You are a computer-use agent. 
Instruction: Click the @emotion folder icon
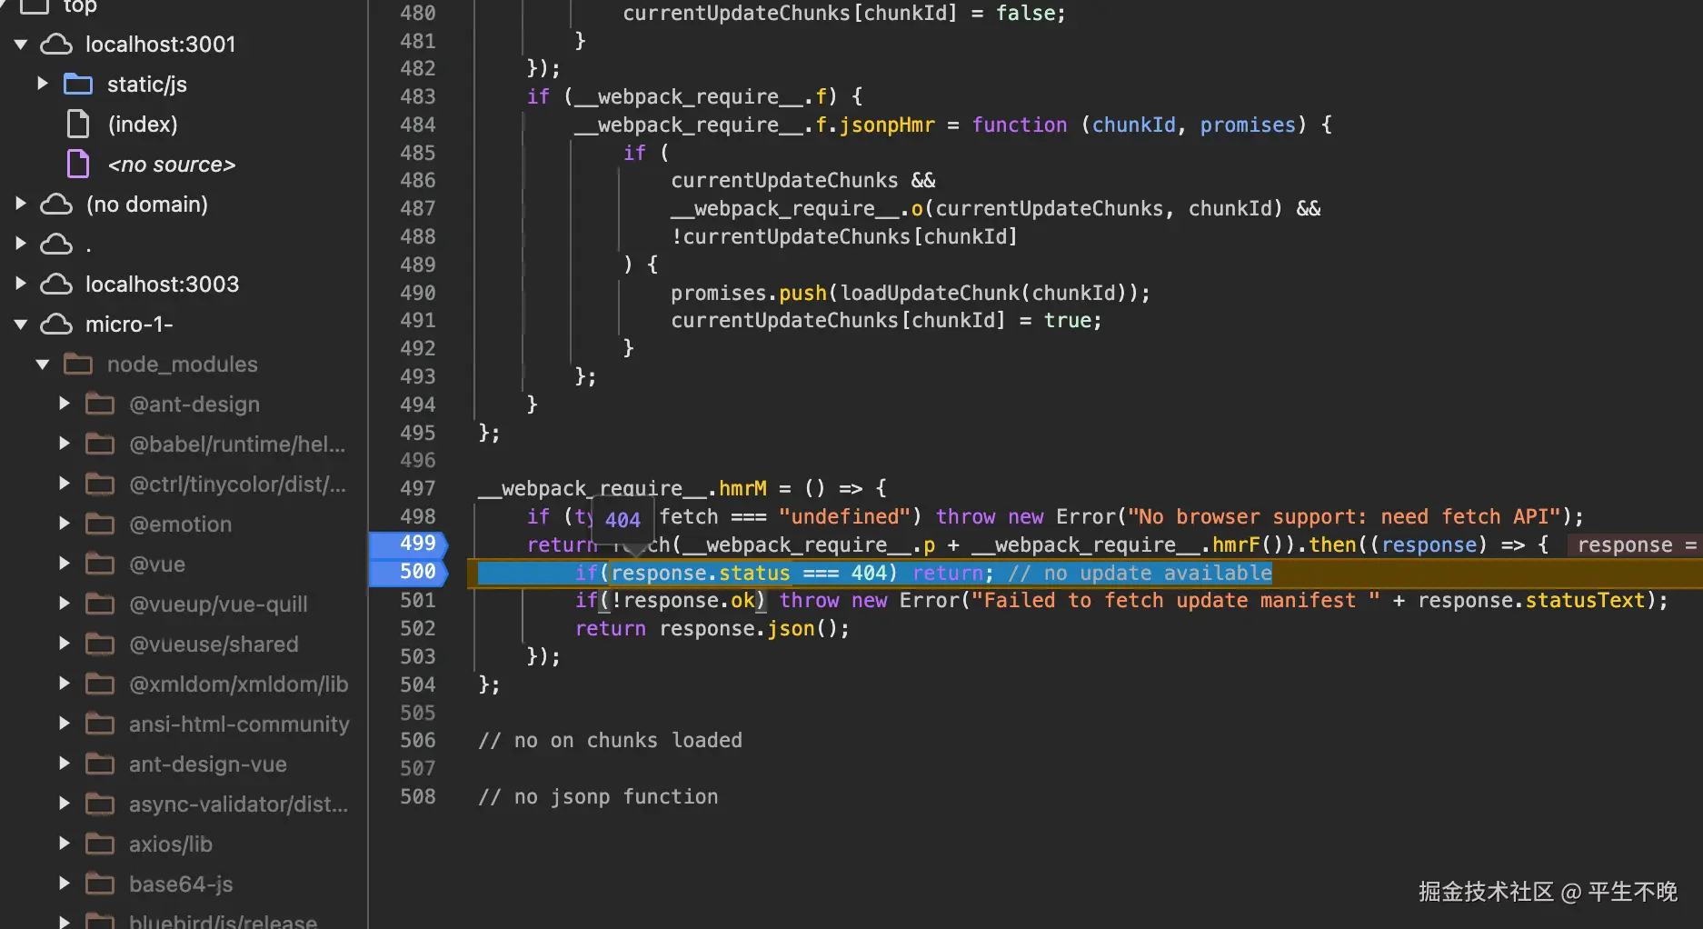(100, 524)
